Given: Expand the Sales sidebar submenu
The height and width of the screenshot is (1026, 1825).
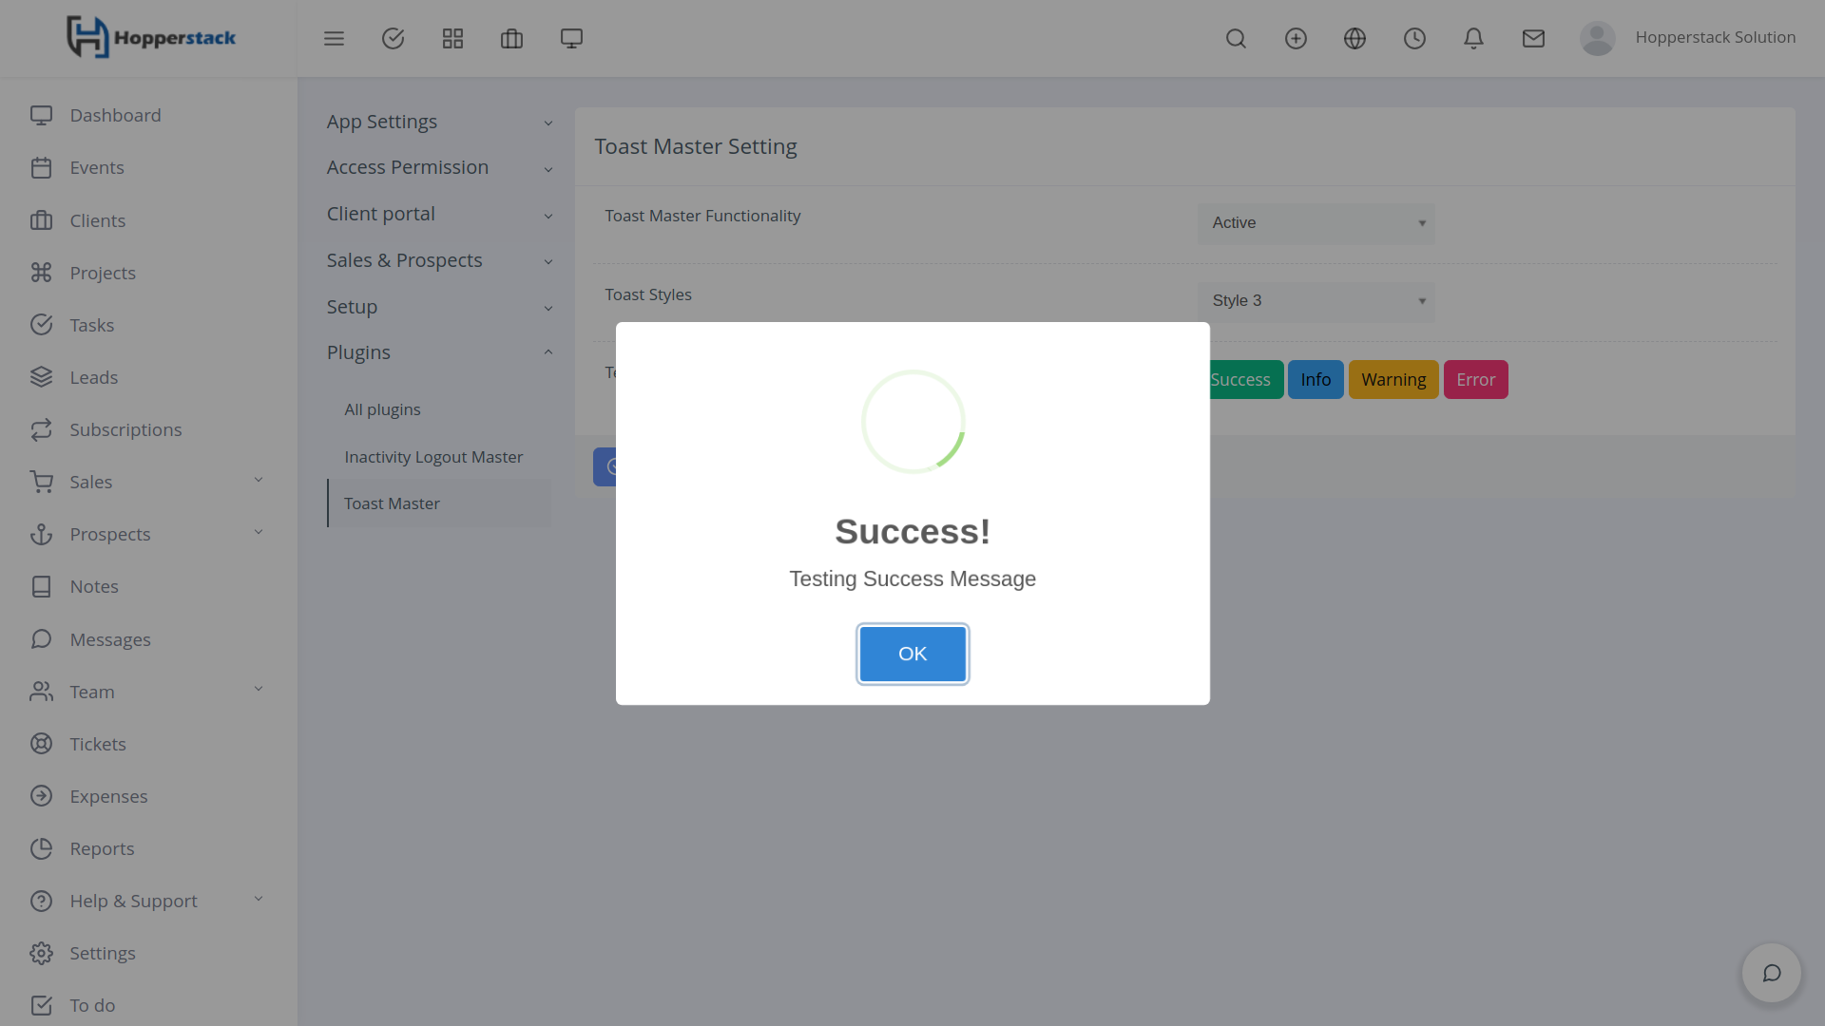Looking at the screenshot, I should coord(147,483).
